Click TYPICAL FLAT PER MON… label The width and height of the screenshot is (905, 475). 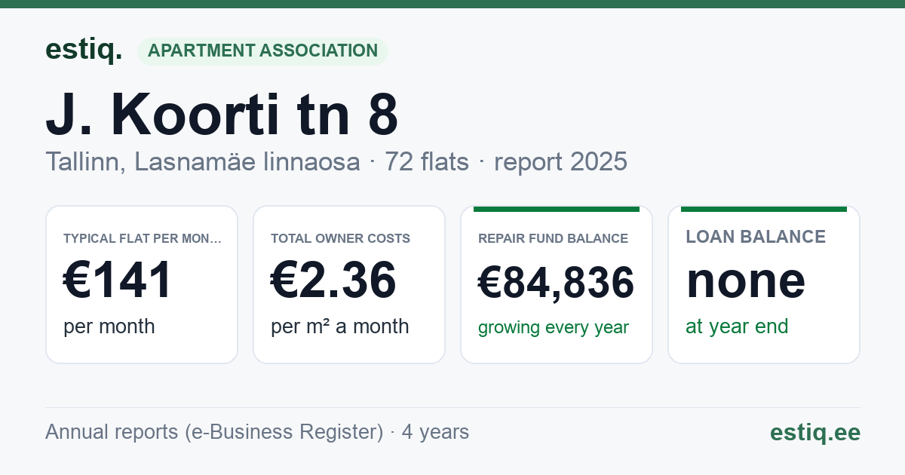143,238
